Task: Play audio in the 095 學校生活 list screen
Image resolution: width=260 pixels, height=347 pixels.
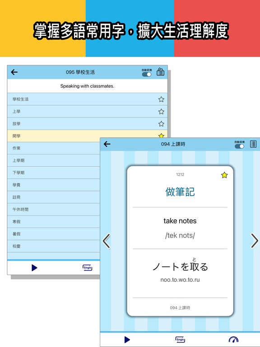Action: tap(34, 268)
